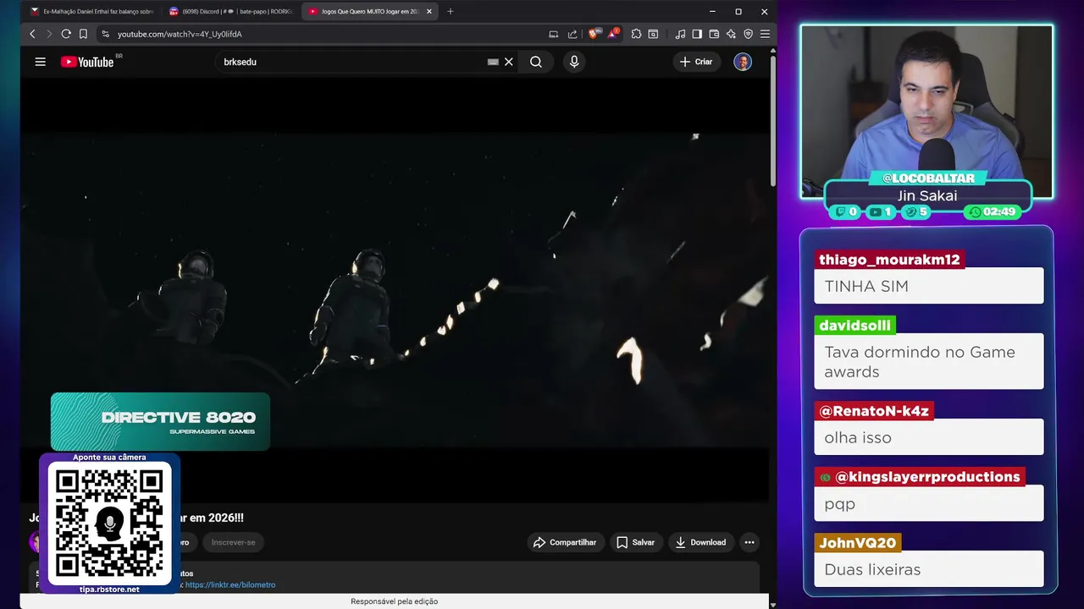View site information beside the URL

pyautogui.click(x=105, y=34)
